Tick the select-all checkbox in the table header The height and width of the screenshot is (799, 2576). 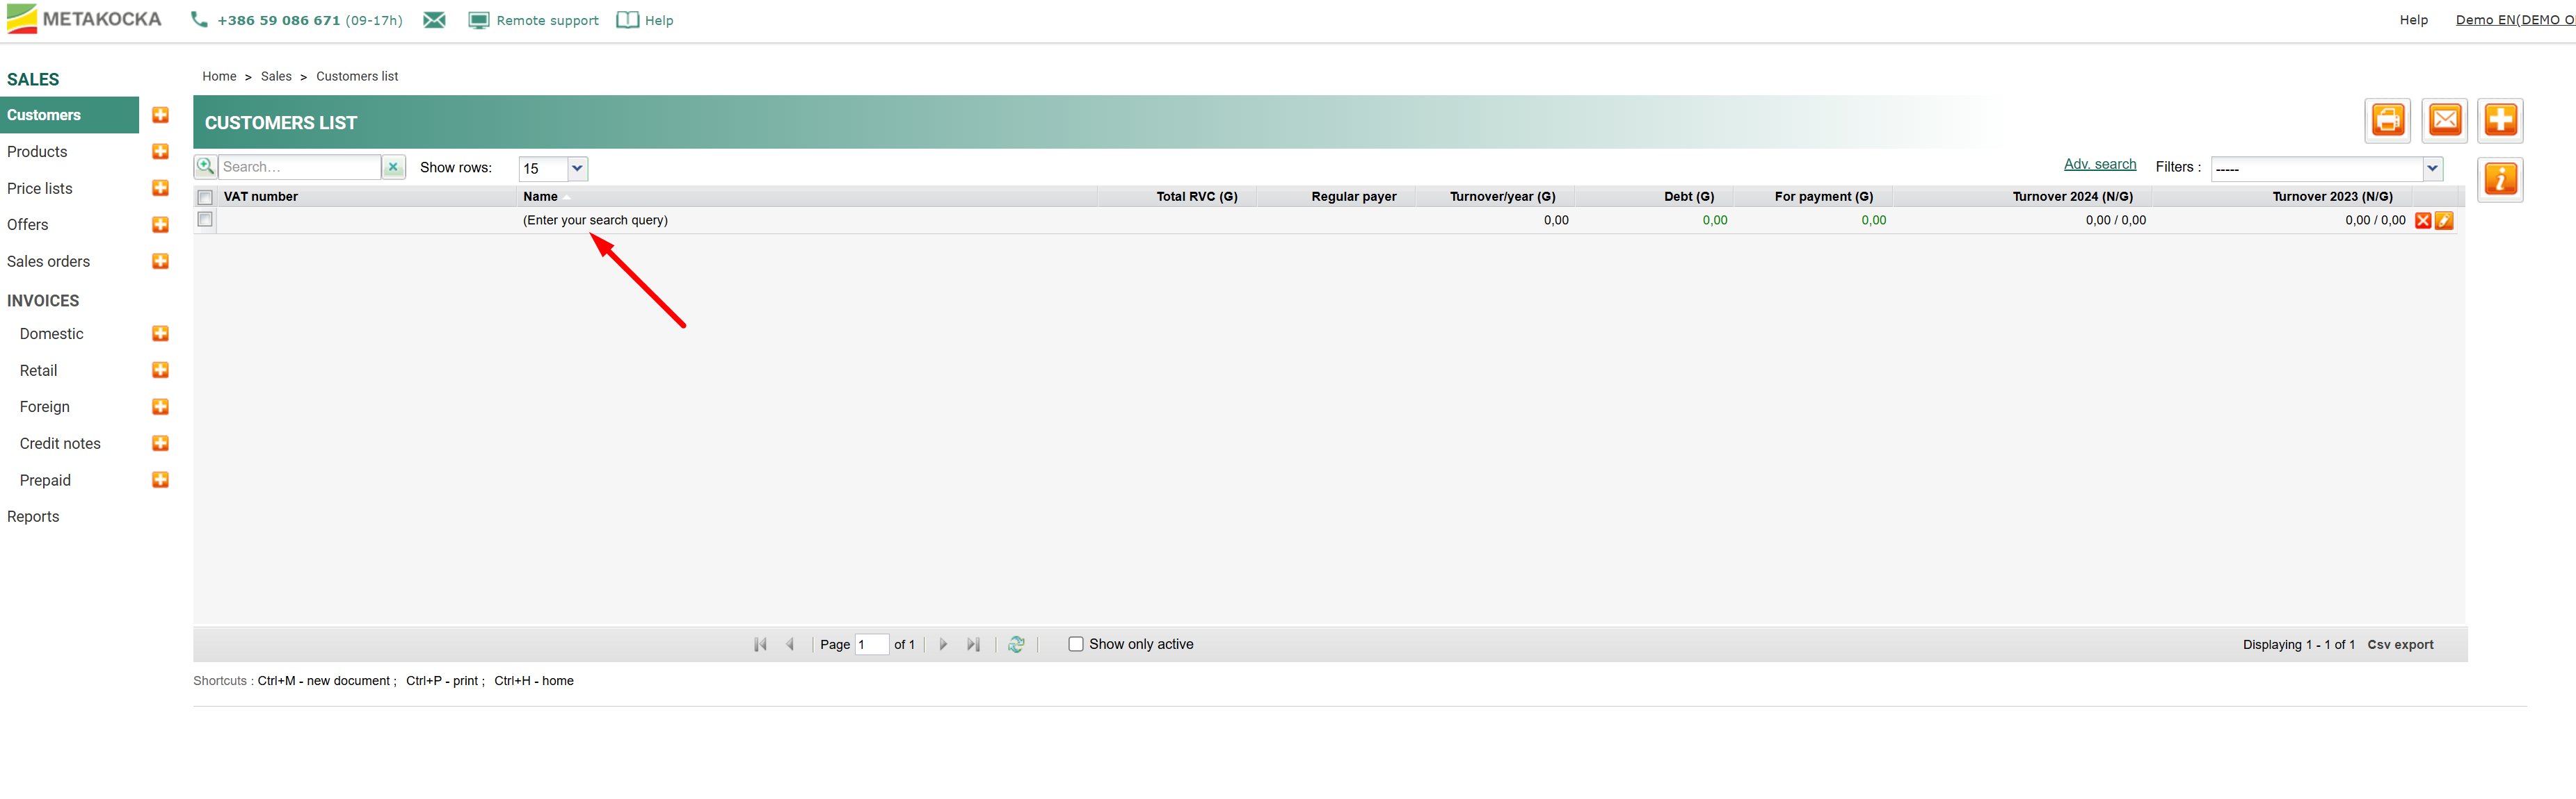click(x=205, y=198)
